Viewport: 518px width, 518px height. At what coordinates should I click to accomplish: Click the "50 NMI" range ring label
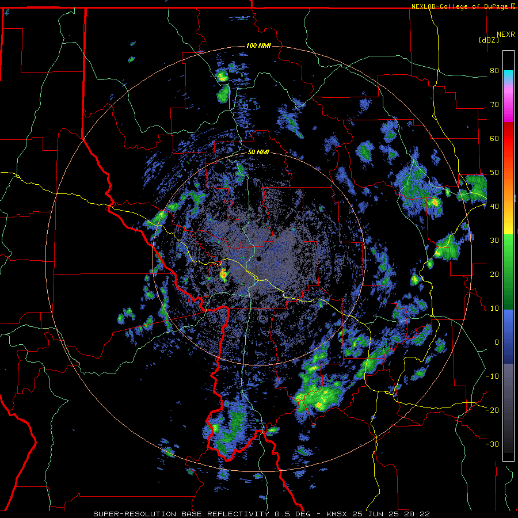(x=258, y=153)
